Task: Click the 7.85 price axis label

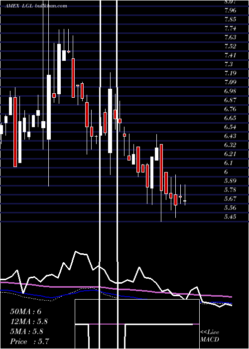Action: 230,19
